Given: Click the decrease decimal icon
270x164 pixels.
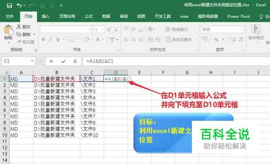Looking at the screenshot, I should coord(241,39).
